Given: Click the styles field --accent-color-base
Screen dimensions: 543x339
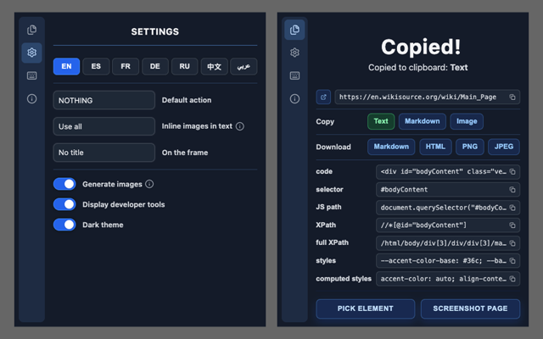Looking at the screenshot, I should [x=448, y=261].
